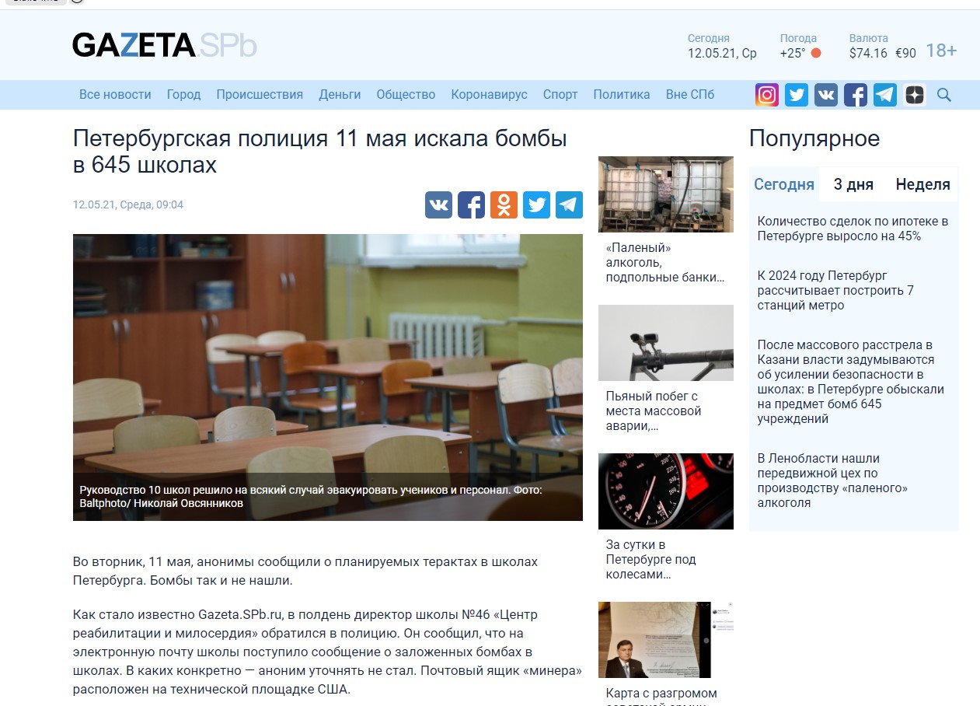Open the 'Политика' section

622,95
